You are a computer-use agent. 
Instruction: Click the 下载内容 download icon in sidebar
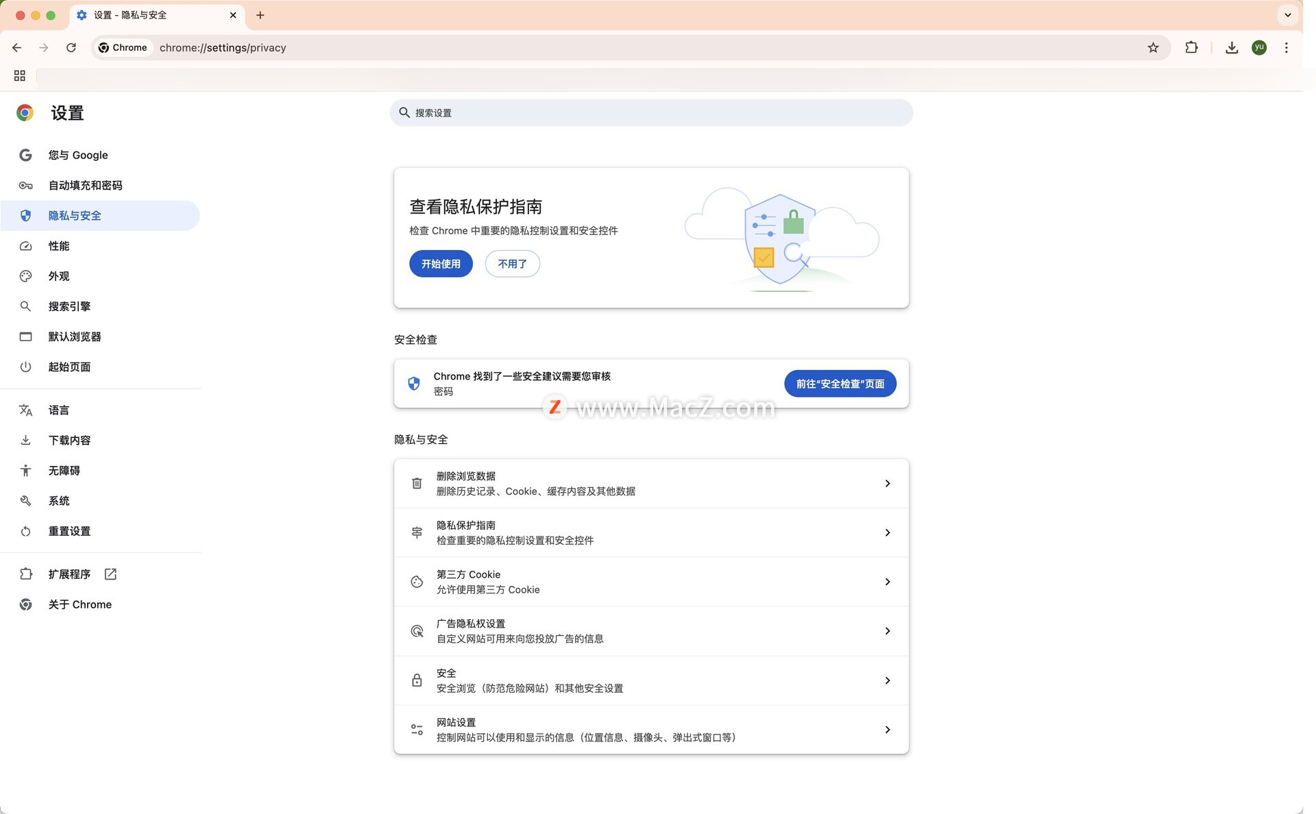pyautogui.click(x=25, y=440)
